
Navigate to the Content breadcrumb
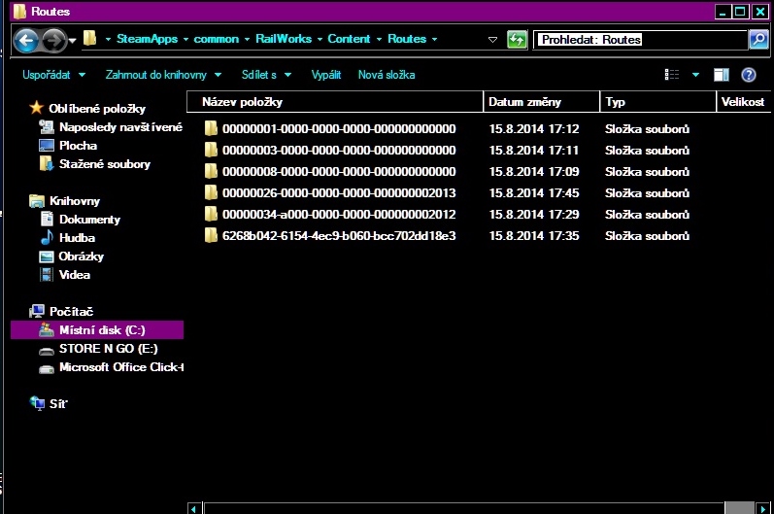pyautogui.click(x=349, y=39)
